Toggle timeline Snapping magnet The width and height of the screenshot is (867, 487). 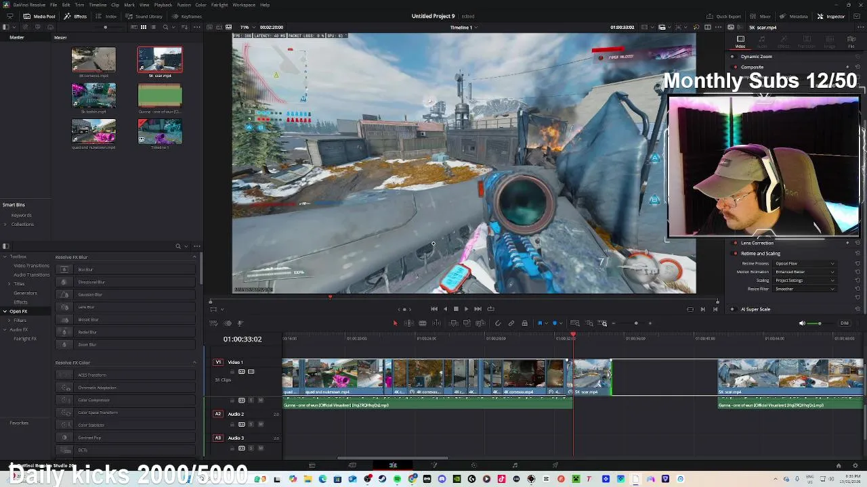[498, 323]
